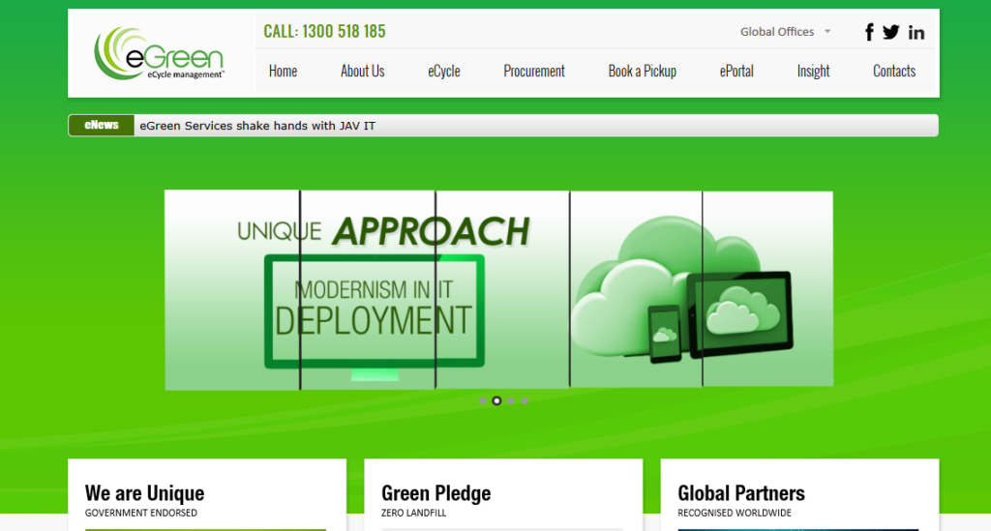Go to About Us page
The image size is (991, 531).
362,71
